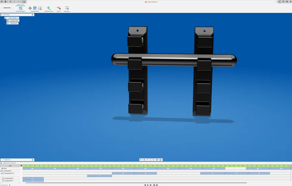Click the Publish video icon
This screenshot has height=186, width=292.
point(67,8)
